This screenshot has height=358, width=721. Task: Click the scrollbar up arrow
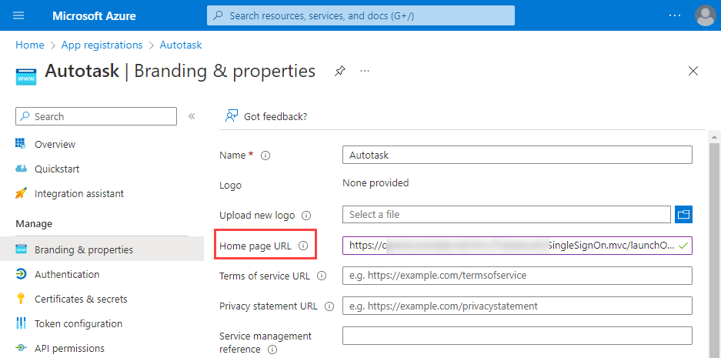point(714,137)
